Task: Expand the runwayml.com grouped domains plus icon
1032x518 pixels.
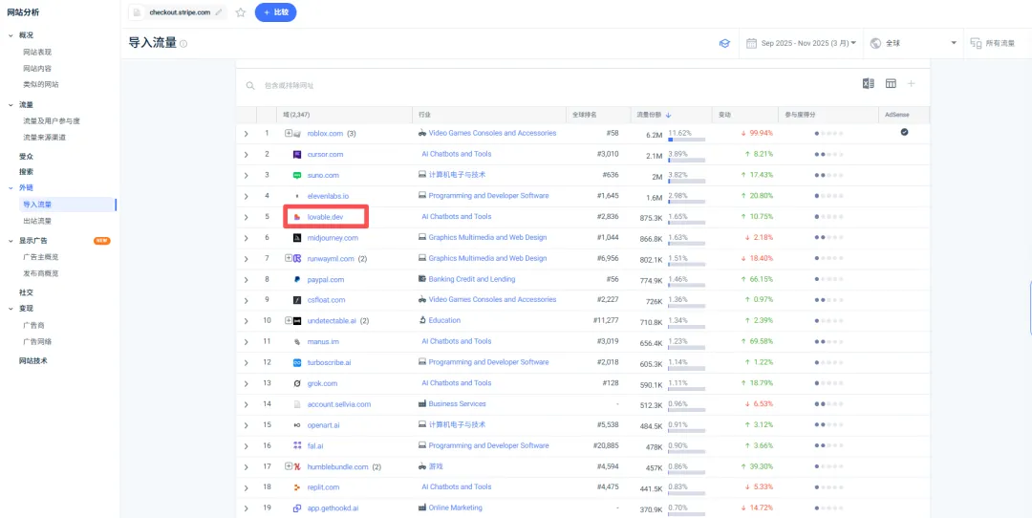Action: [x=289, y=258]
